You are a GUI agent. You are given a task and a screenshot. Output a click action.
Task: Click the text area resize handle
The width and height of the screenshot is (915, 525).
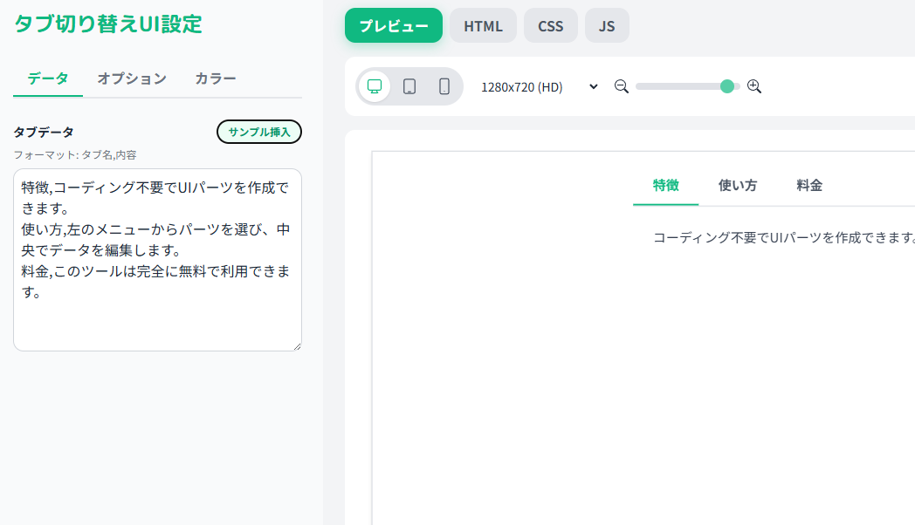pos(296,345)
